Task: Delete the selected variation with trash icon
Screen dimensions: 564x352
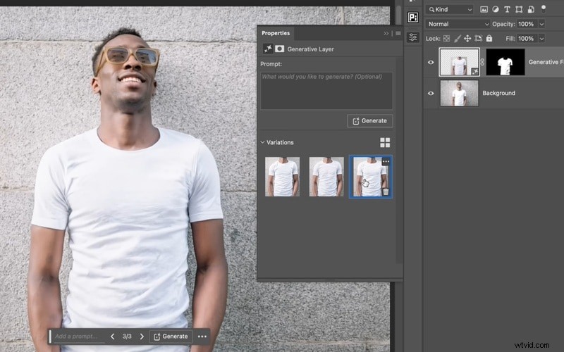Action: (386, 191)
